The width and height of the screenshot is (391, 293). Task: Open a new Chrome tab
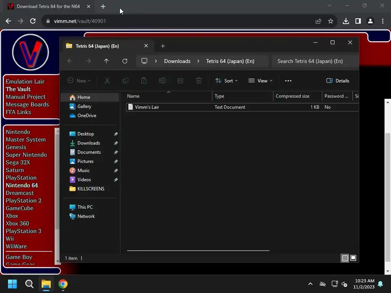(103, 6)
